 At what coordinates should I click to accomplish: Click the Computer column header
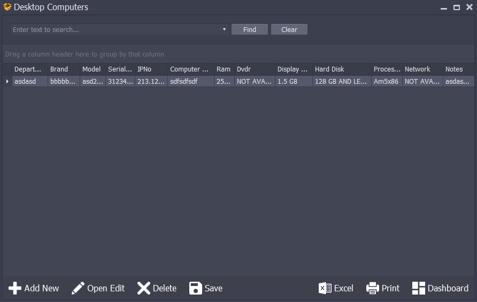[191, 69]
